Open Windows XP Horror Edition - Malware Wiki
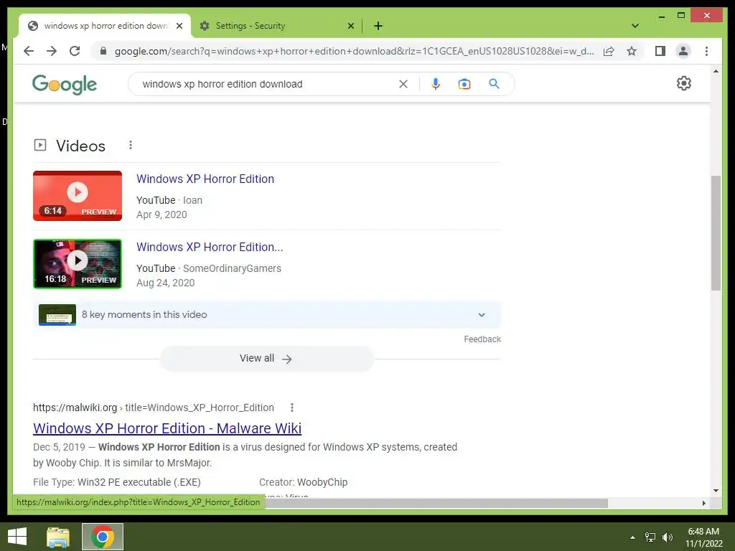Image resolution: width=735 pixels, height=551 pixels. pos(167,428)
